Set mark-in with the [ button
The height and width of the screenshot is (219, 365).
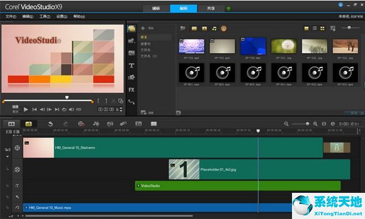point(99,101)
